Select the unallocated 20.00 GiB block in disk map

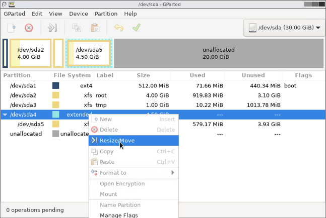219,53
